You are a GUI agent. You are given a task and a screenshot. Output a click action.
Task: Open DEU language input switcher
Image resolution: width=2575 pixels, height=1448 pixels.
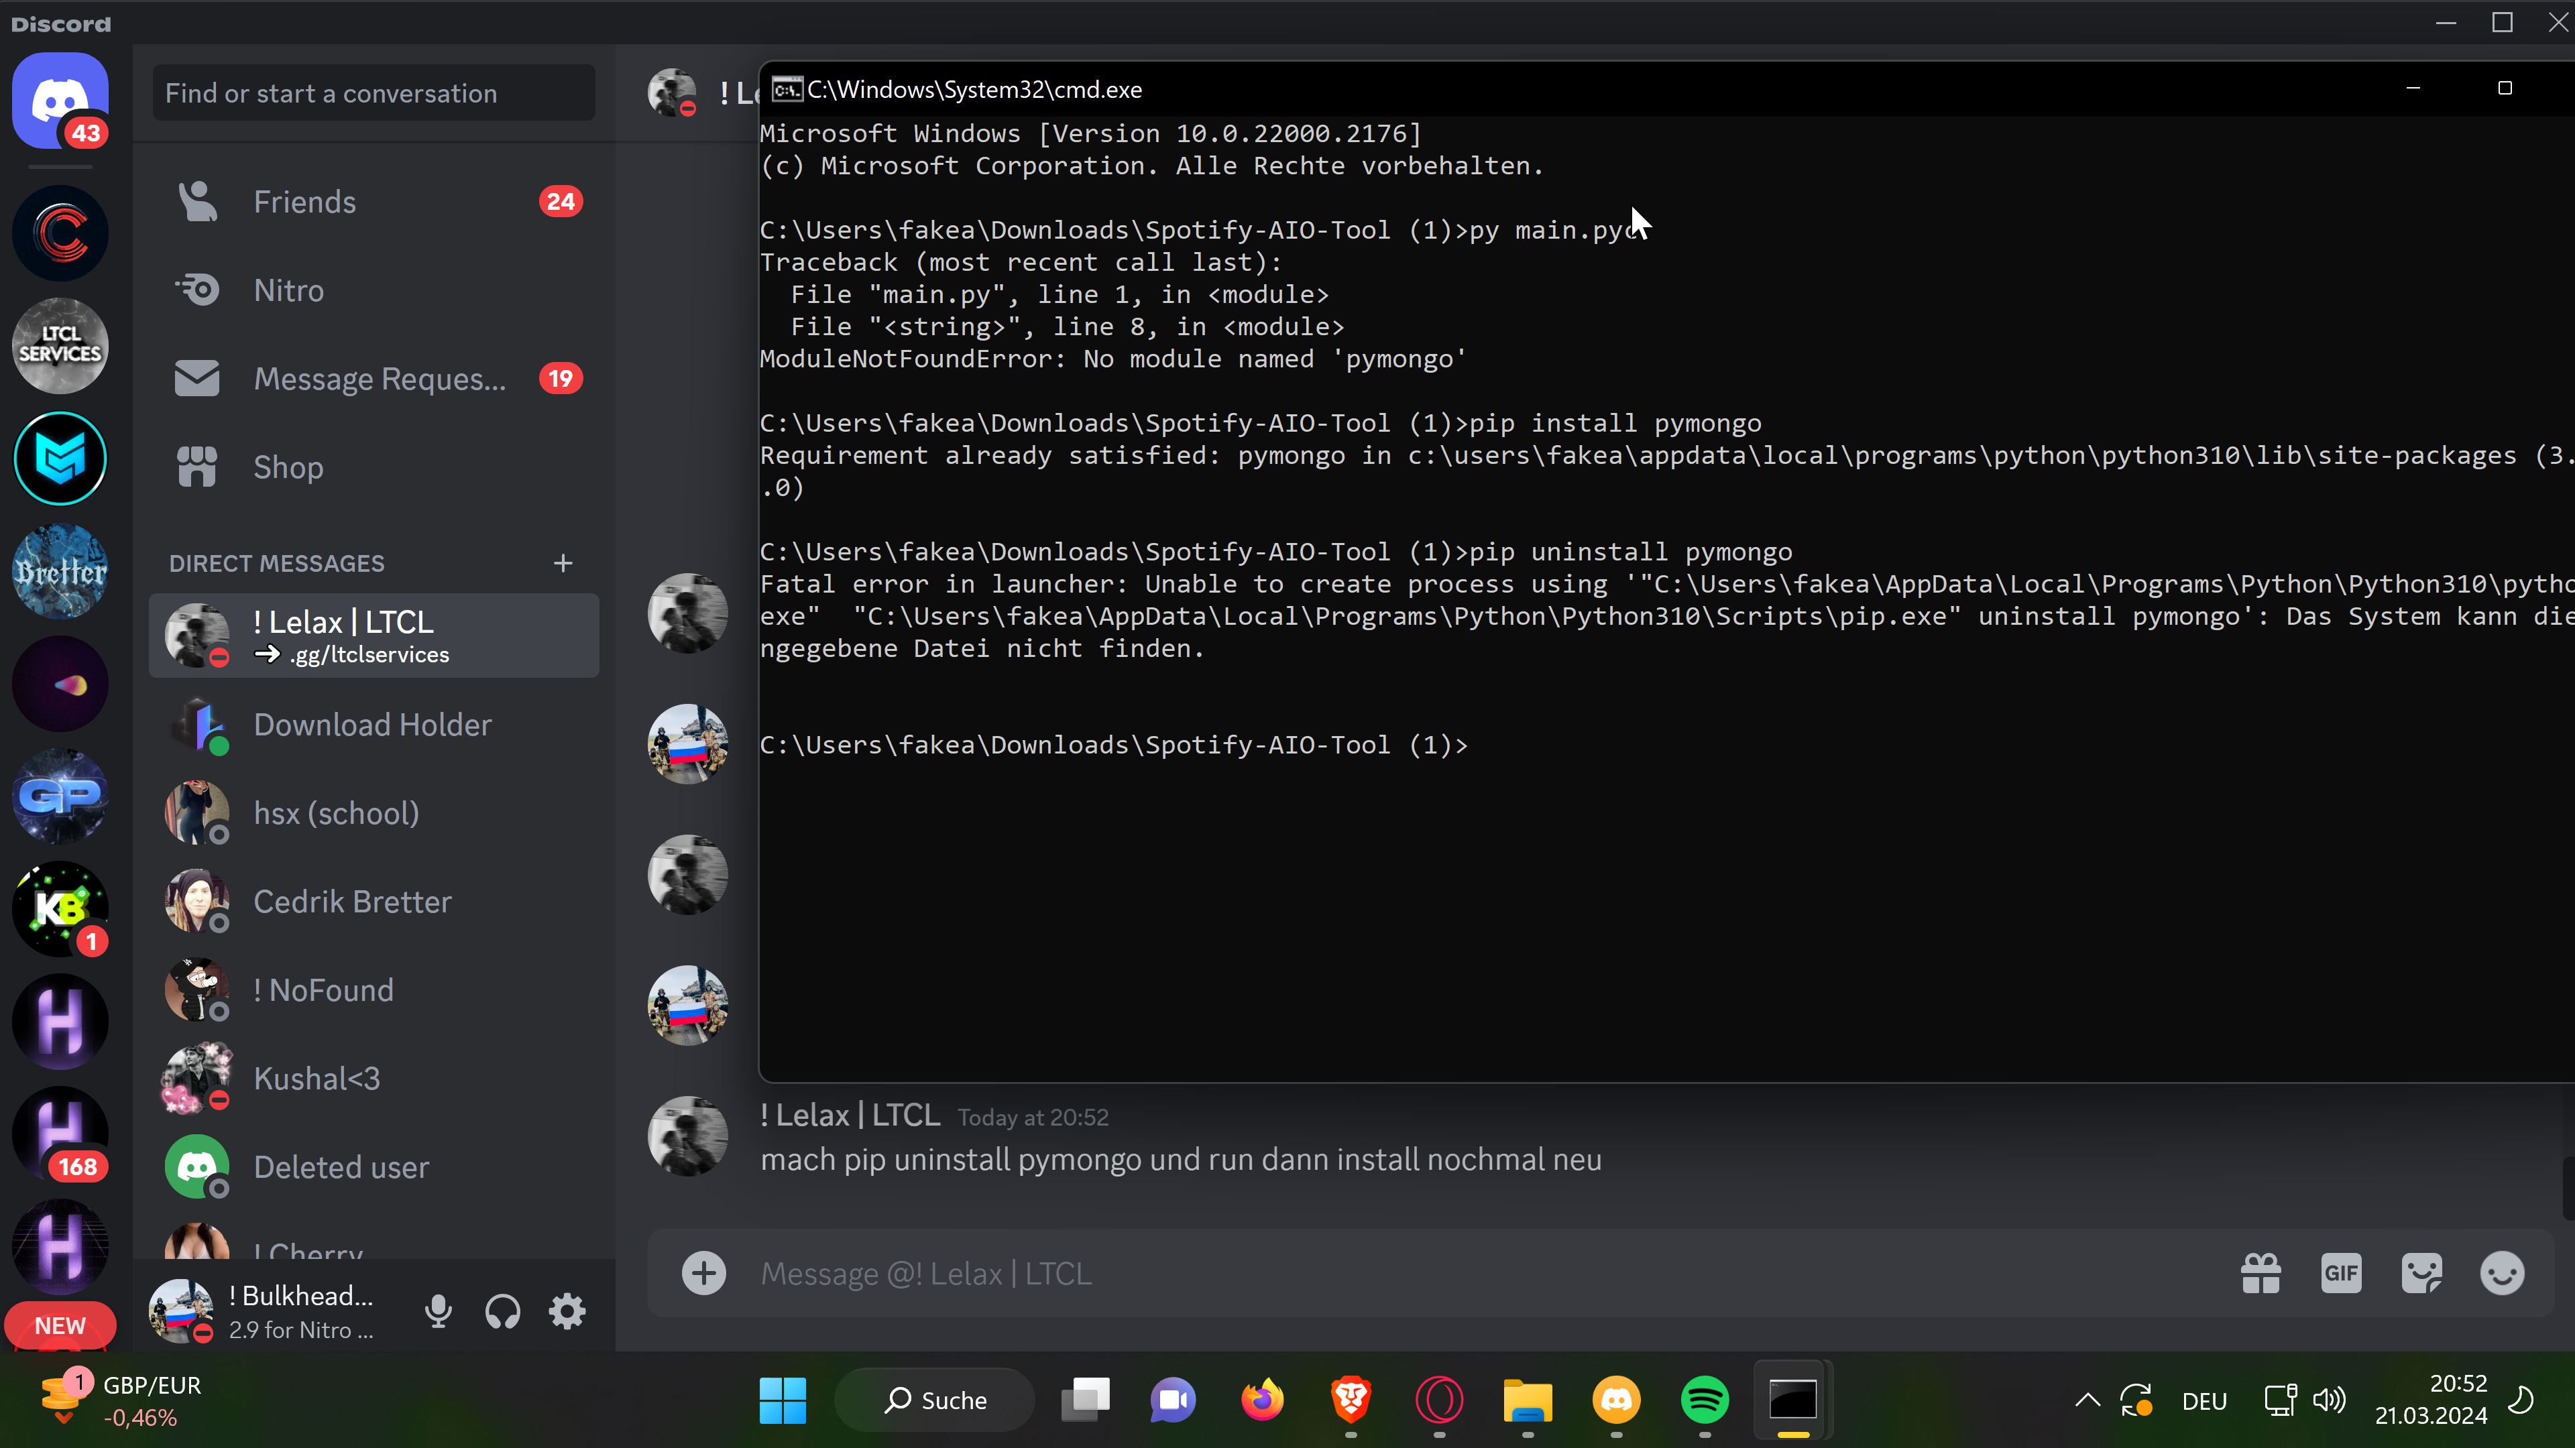2204,1401
